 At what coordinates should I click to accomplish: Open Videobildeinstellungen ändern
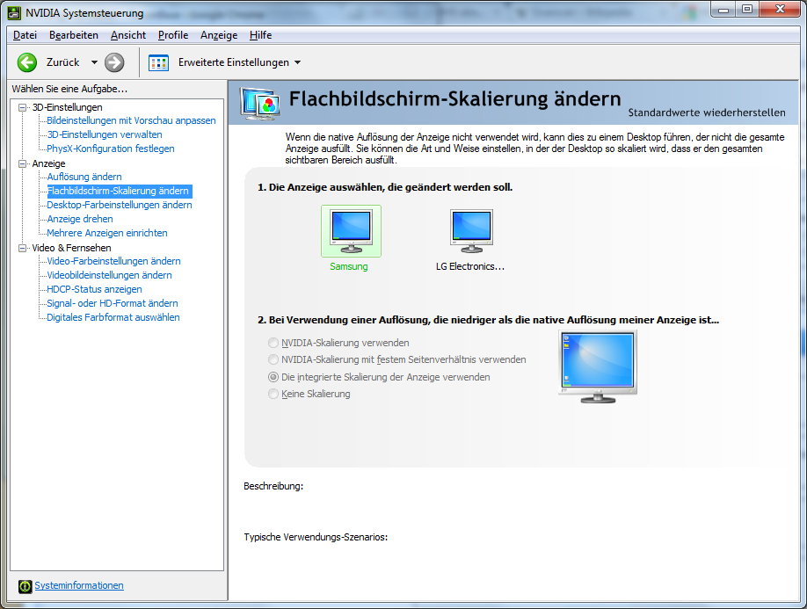109,275
